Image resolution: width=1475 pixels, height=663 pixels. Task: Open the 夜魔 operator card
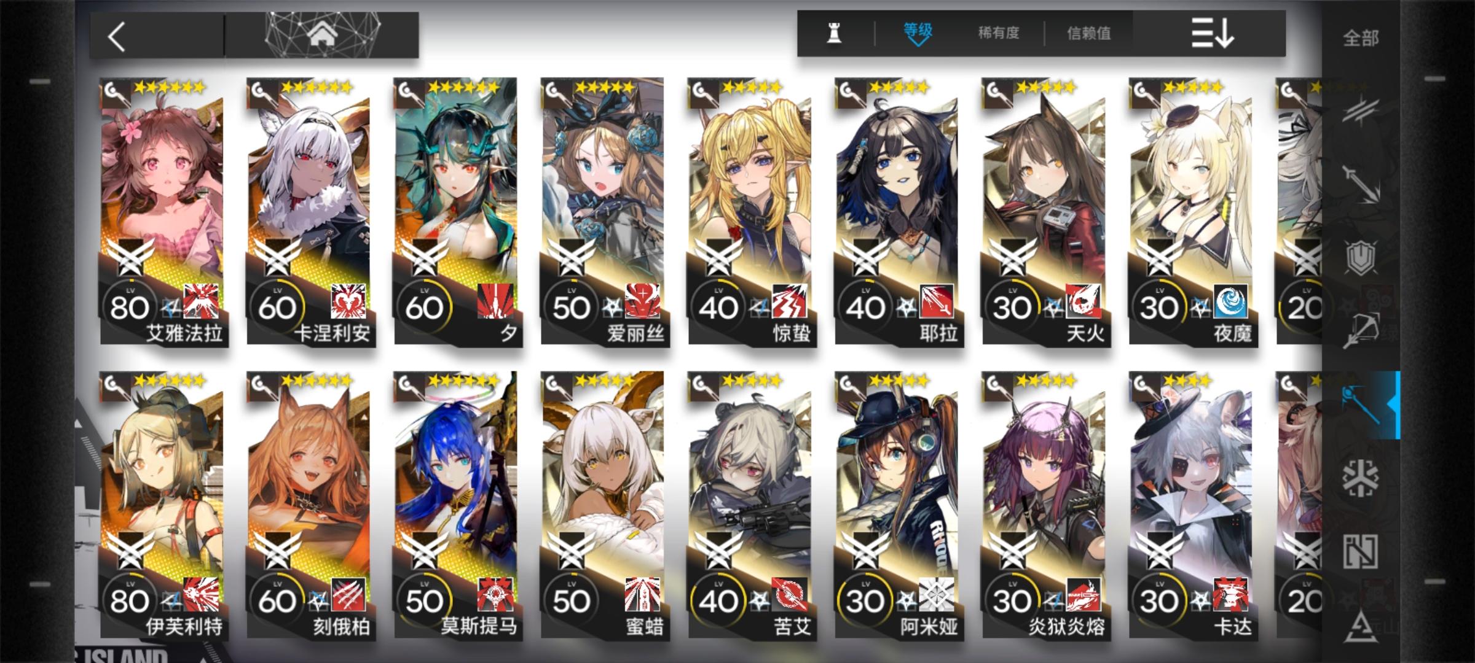tap(1192, 212)
